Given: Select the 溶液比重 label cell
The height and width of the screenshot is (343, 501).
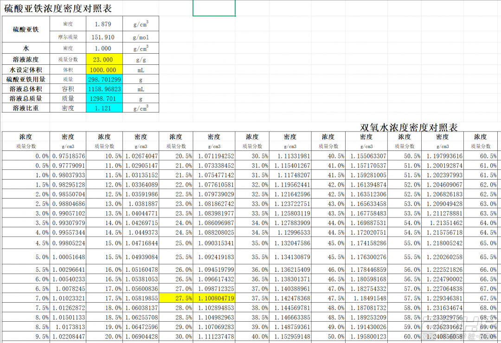Looking at the screenshot, I should pos(26,108).
